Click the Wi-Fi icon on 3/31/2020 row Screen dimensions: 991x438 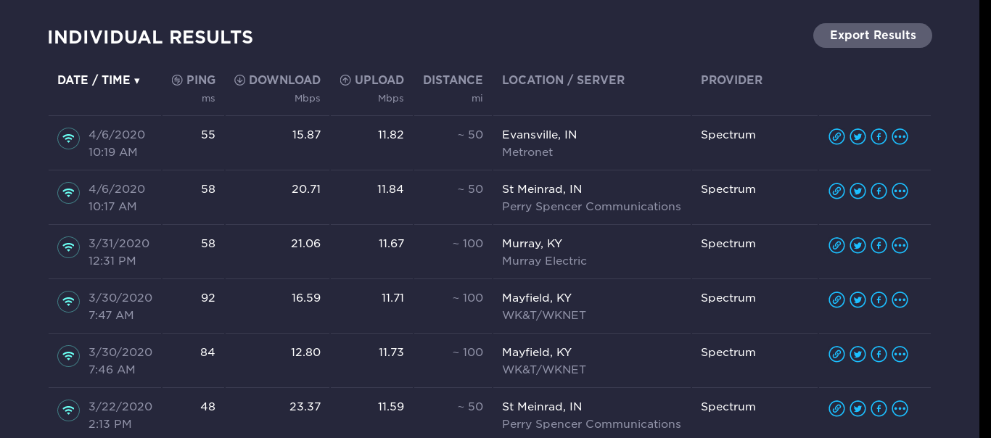pos(68,247)
